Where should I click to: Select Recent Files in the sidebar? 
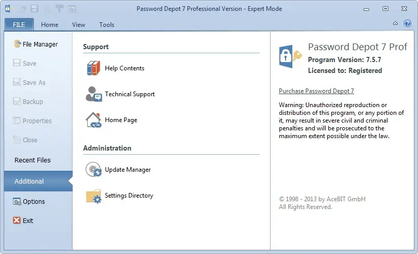(x=33, y=160)
